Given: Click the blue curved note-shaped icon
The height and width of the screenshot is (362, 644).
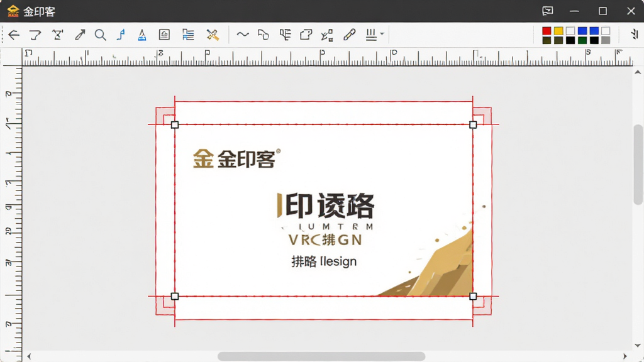Looking at the screenshot, I should tap(121, 35).
